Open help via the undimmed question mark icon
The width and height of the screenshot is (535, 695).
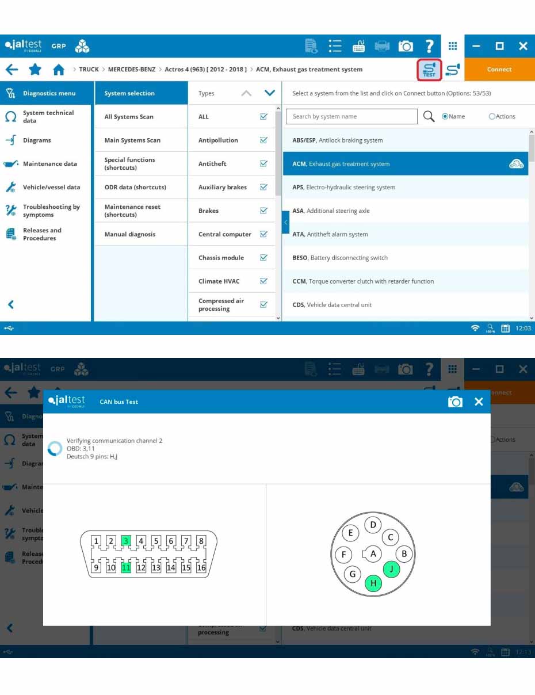coord(429,46)
